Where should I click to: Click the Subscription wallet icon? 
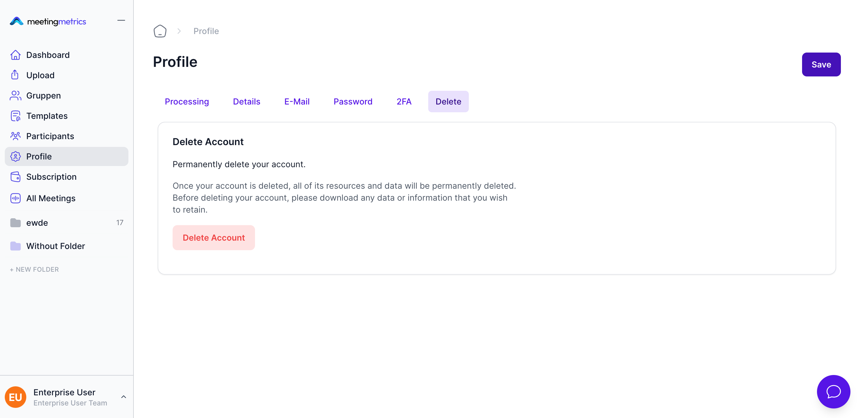[x=15, y=177]
